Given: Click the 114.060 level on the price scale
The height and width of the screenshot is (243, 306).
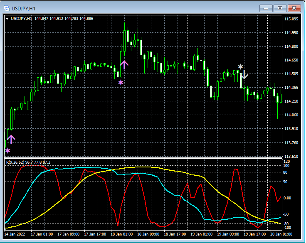Looking at the screenshot, I should tap(291, 115).
